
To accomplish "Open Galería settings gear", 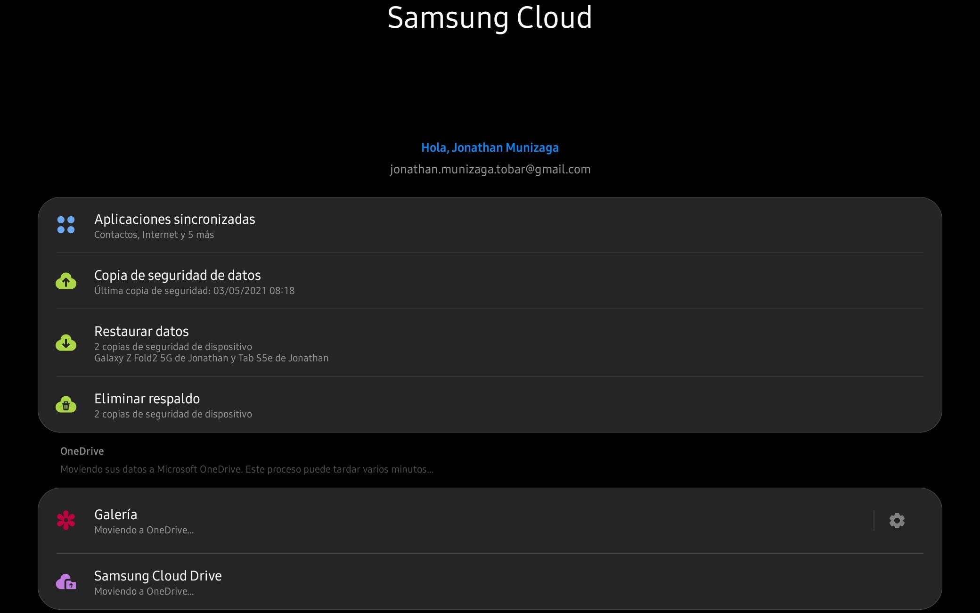I will click(x=897, y=521).
